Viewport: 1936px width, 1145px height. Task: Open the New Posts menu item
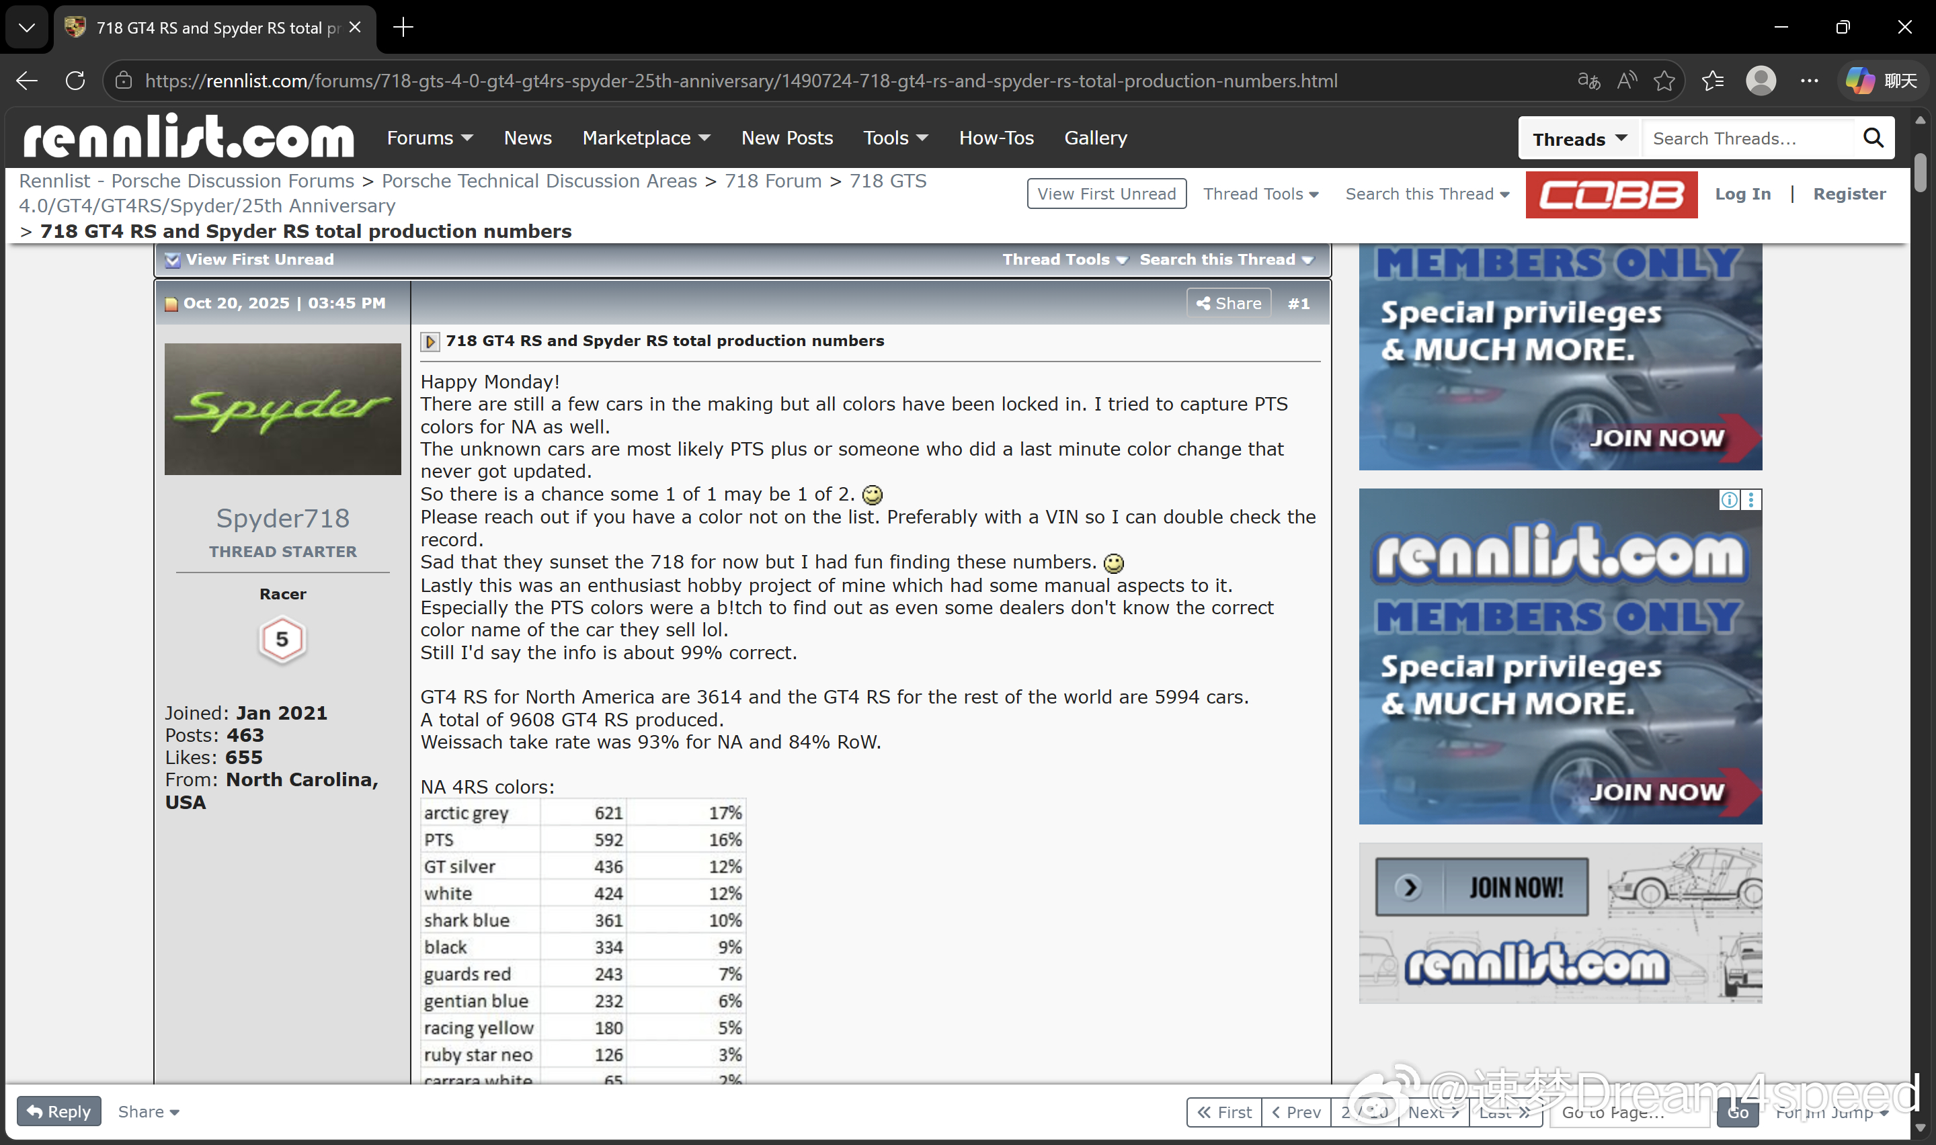pyautogui.click(x=787, y=138)
